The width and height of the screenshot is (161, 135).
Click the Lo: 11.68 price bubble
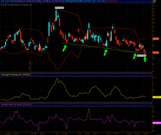click(x=142, y=56)
